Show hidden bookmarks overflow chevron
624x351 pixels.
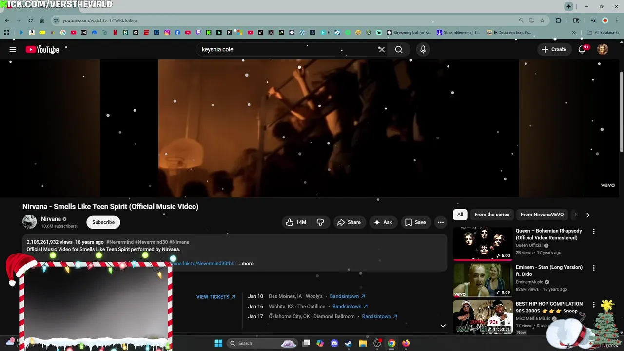(x=574, y=33)
